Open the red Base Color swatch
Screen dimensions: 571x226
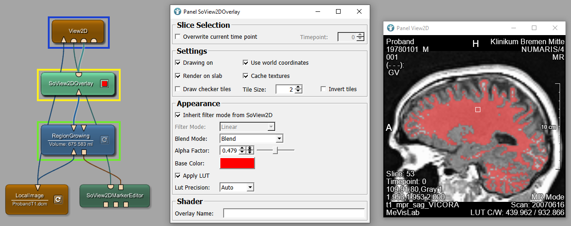pos(237,163)
